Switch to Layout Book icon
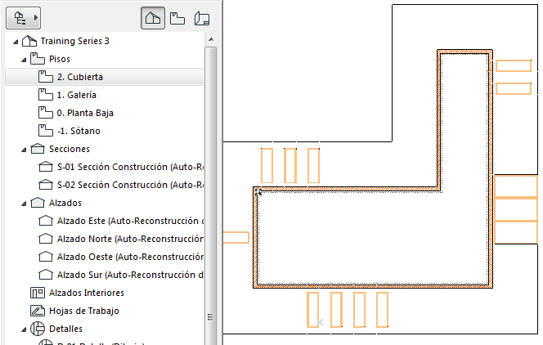This screenshot has height=345, width=543. click(202, 18)
